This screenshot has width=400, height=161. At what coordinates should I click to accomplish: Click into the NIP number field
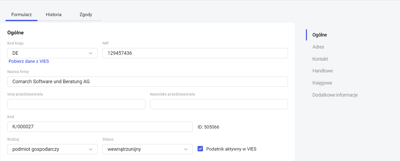pos(195,53)
